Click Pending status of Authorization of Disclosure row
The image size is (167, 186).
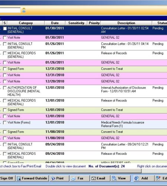point(158,88)
